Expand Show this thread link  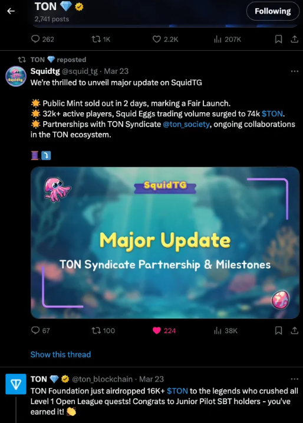(x=61, y=354)
